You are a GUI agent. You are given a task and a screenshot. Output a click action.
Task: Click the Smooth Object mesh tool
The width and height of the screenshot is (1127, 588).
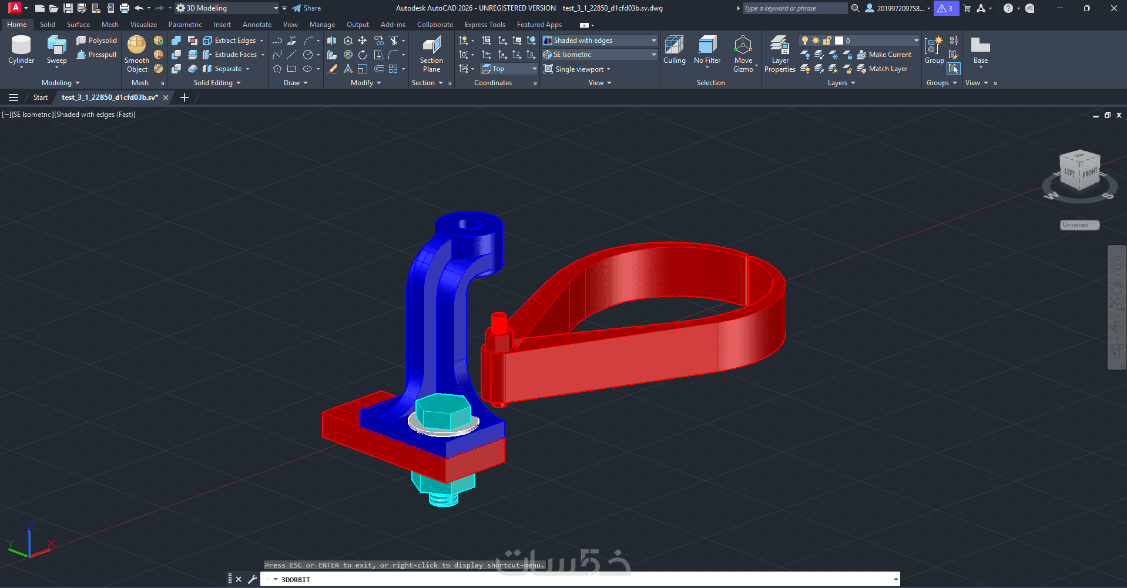click(136, 54)
